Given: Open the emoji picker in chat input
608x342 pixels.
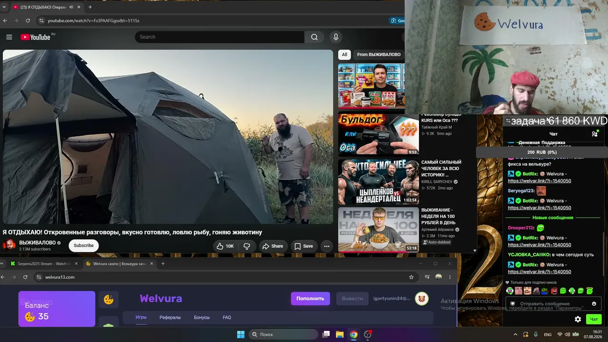Looking at the screenshot, I should click(594, 304).
